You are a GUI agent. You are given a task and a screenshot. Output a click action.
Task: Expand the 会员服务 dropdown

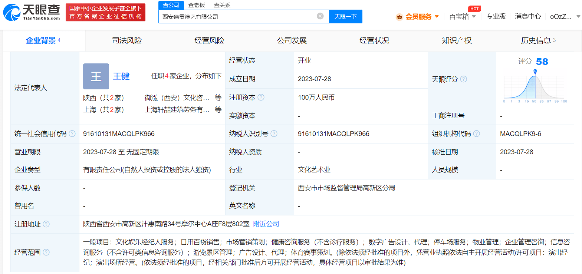[437, 17]
